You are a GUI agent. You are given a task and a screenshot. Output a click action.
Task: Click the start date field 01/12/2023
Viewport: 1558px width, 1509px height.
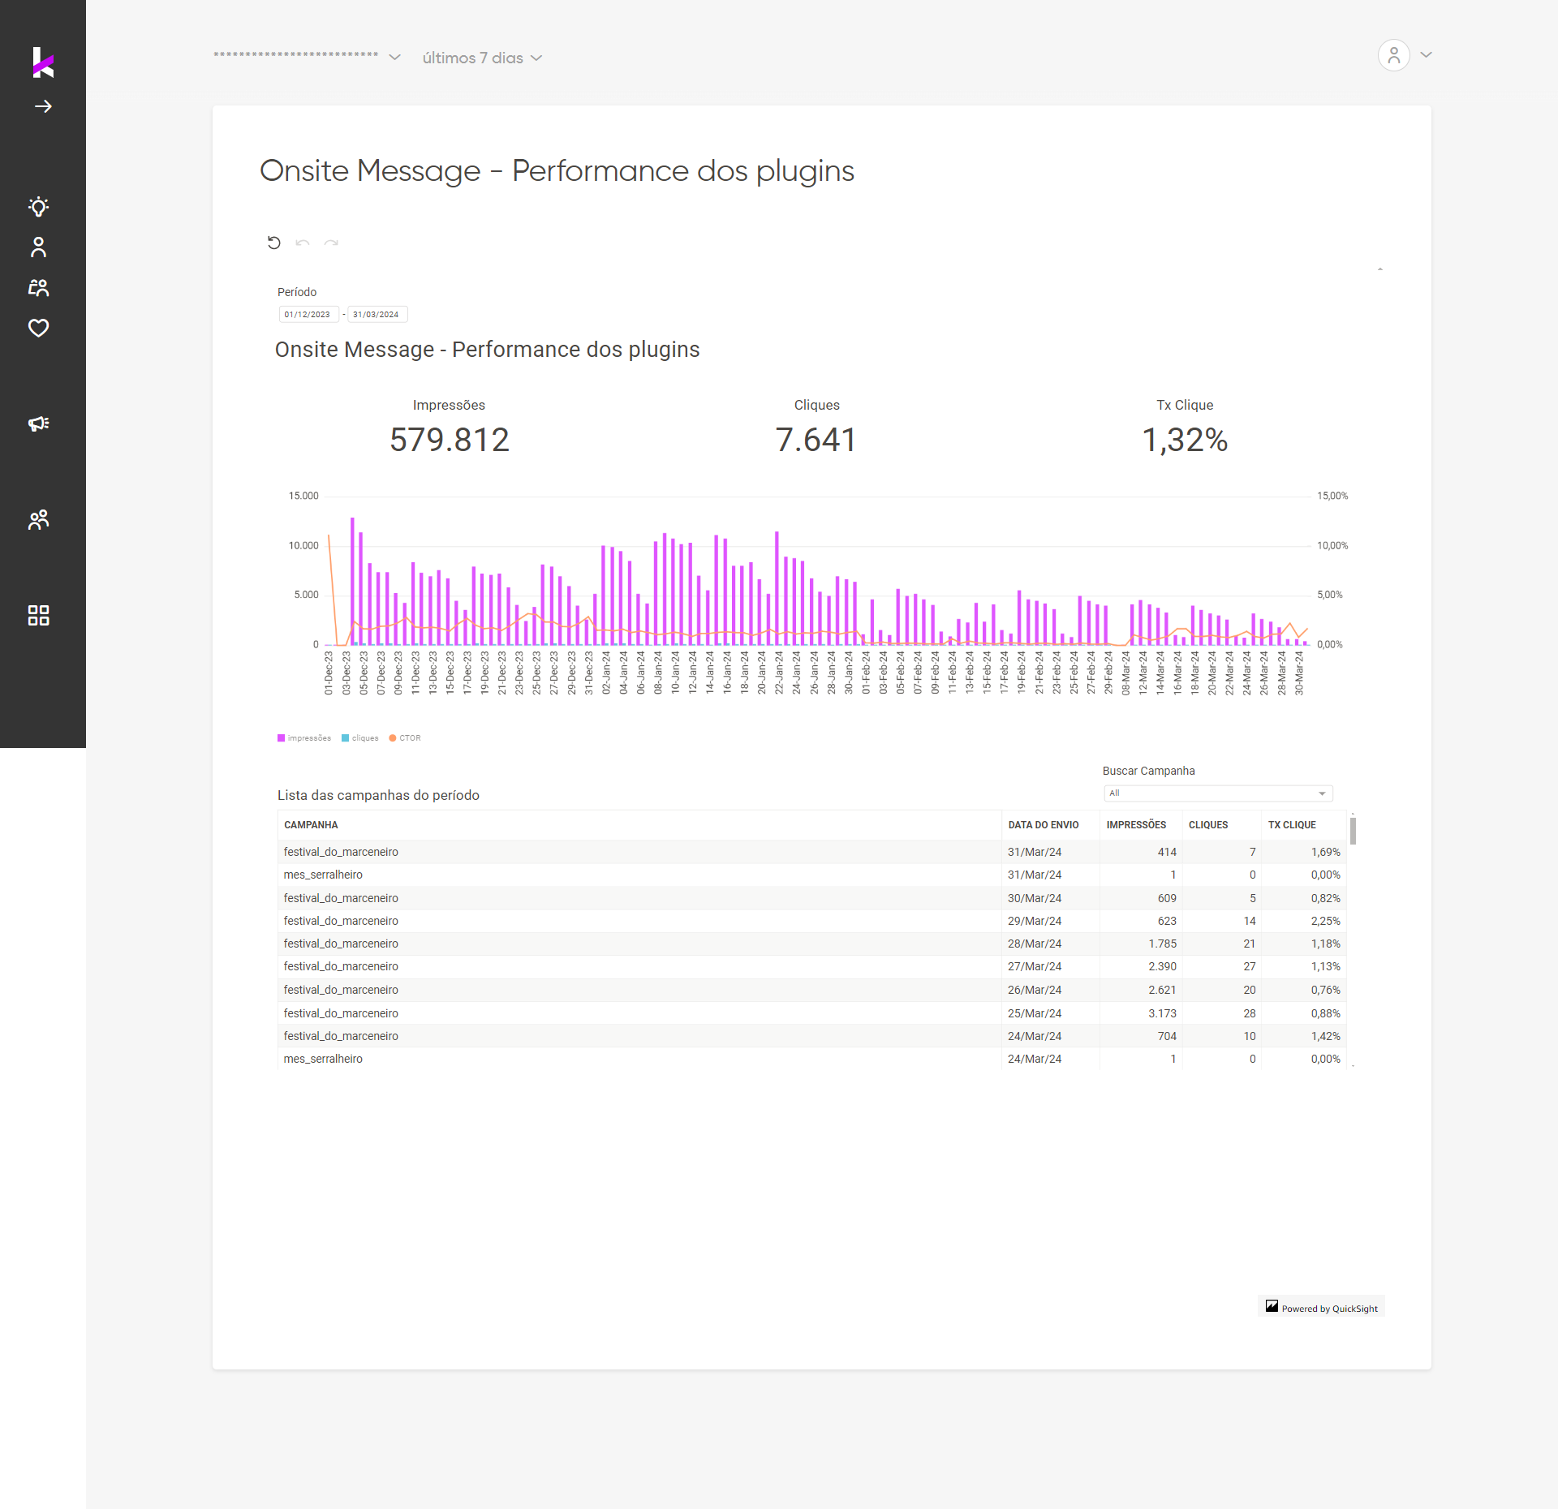[x=308, y=315]
